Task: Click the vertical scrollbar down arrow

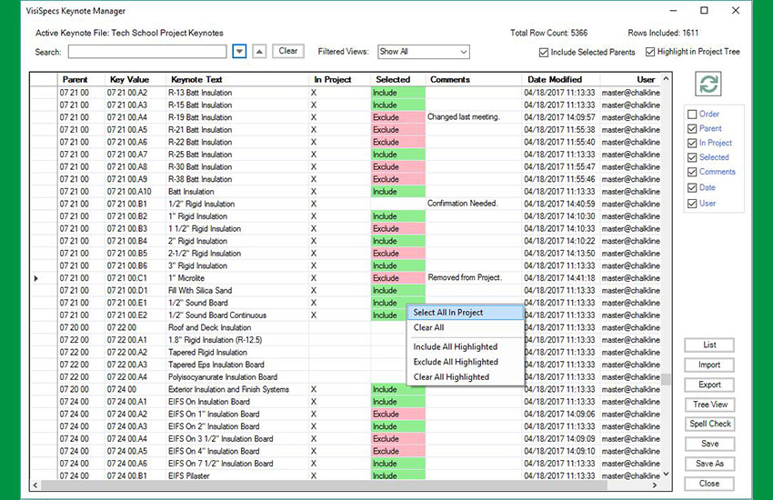Action: click(x=666, y=474)
